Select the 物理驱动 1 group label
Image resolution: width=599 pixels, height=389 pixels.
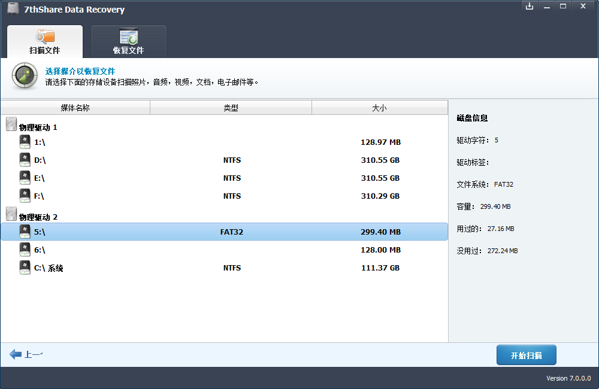click(38, 127)
